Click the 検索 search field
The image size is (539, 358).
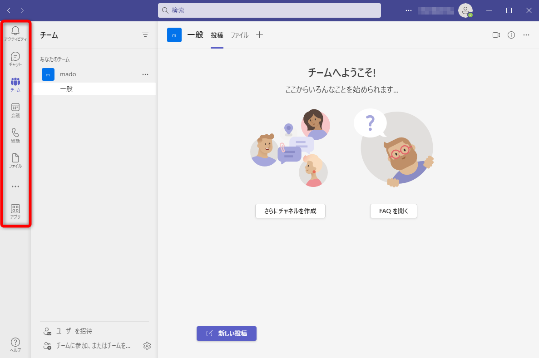click(269, 10)
